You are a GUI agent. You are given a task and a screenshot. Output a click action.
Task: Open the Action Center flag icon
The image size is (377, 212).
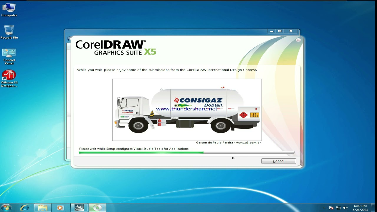coord(331,208)
